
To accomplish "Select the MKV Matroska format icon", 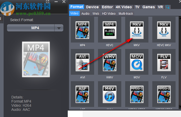I will [x=137, y=30].
